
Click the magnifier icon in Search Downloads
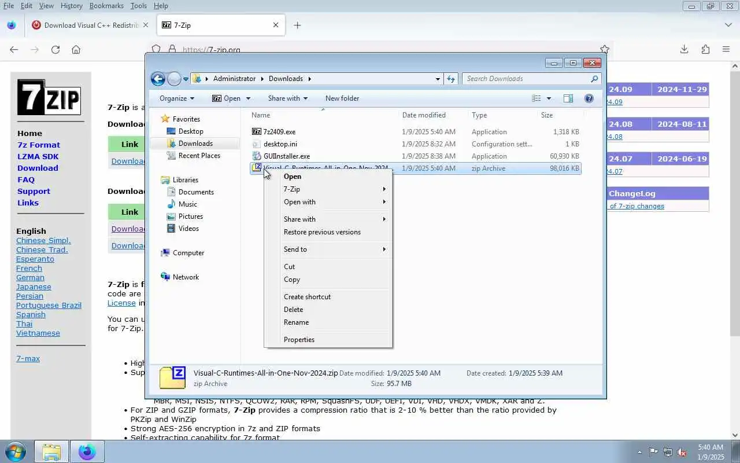[594, 79]
